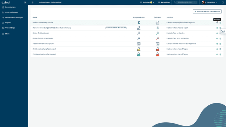Image resolution: width=226 pixels, height=127 pixels.
Task: Open the help question mark icon
Action: [x=223, y=2]
